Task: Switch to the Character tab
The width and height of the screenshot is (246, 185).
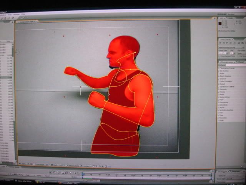Action: [x=241, y=62]
